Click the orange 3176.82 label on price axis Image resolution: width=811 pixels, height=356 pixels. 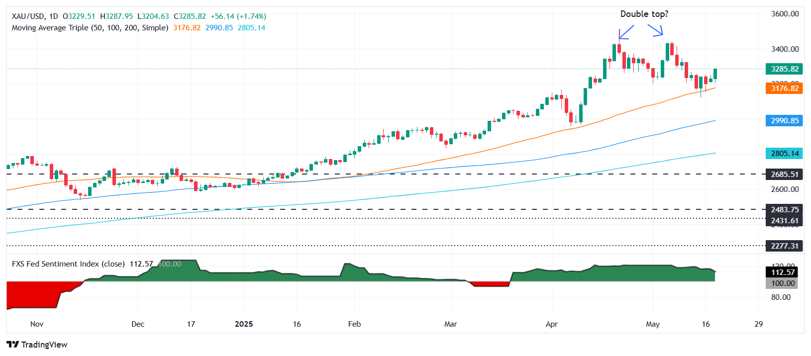click(x=784, y=89)
